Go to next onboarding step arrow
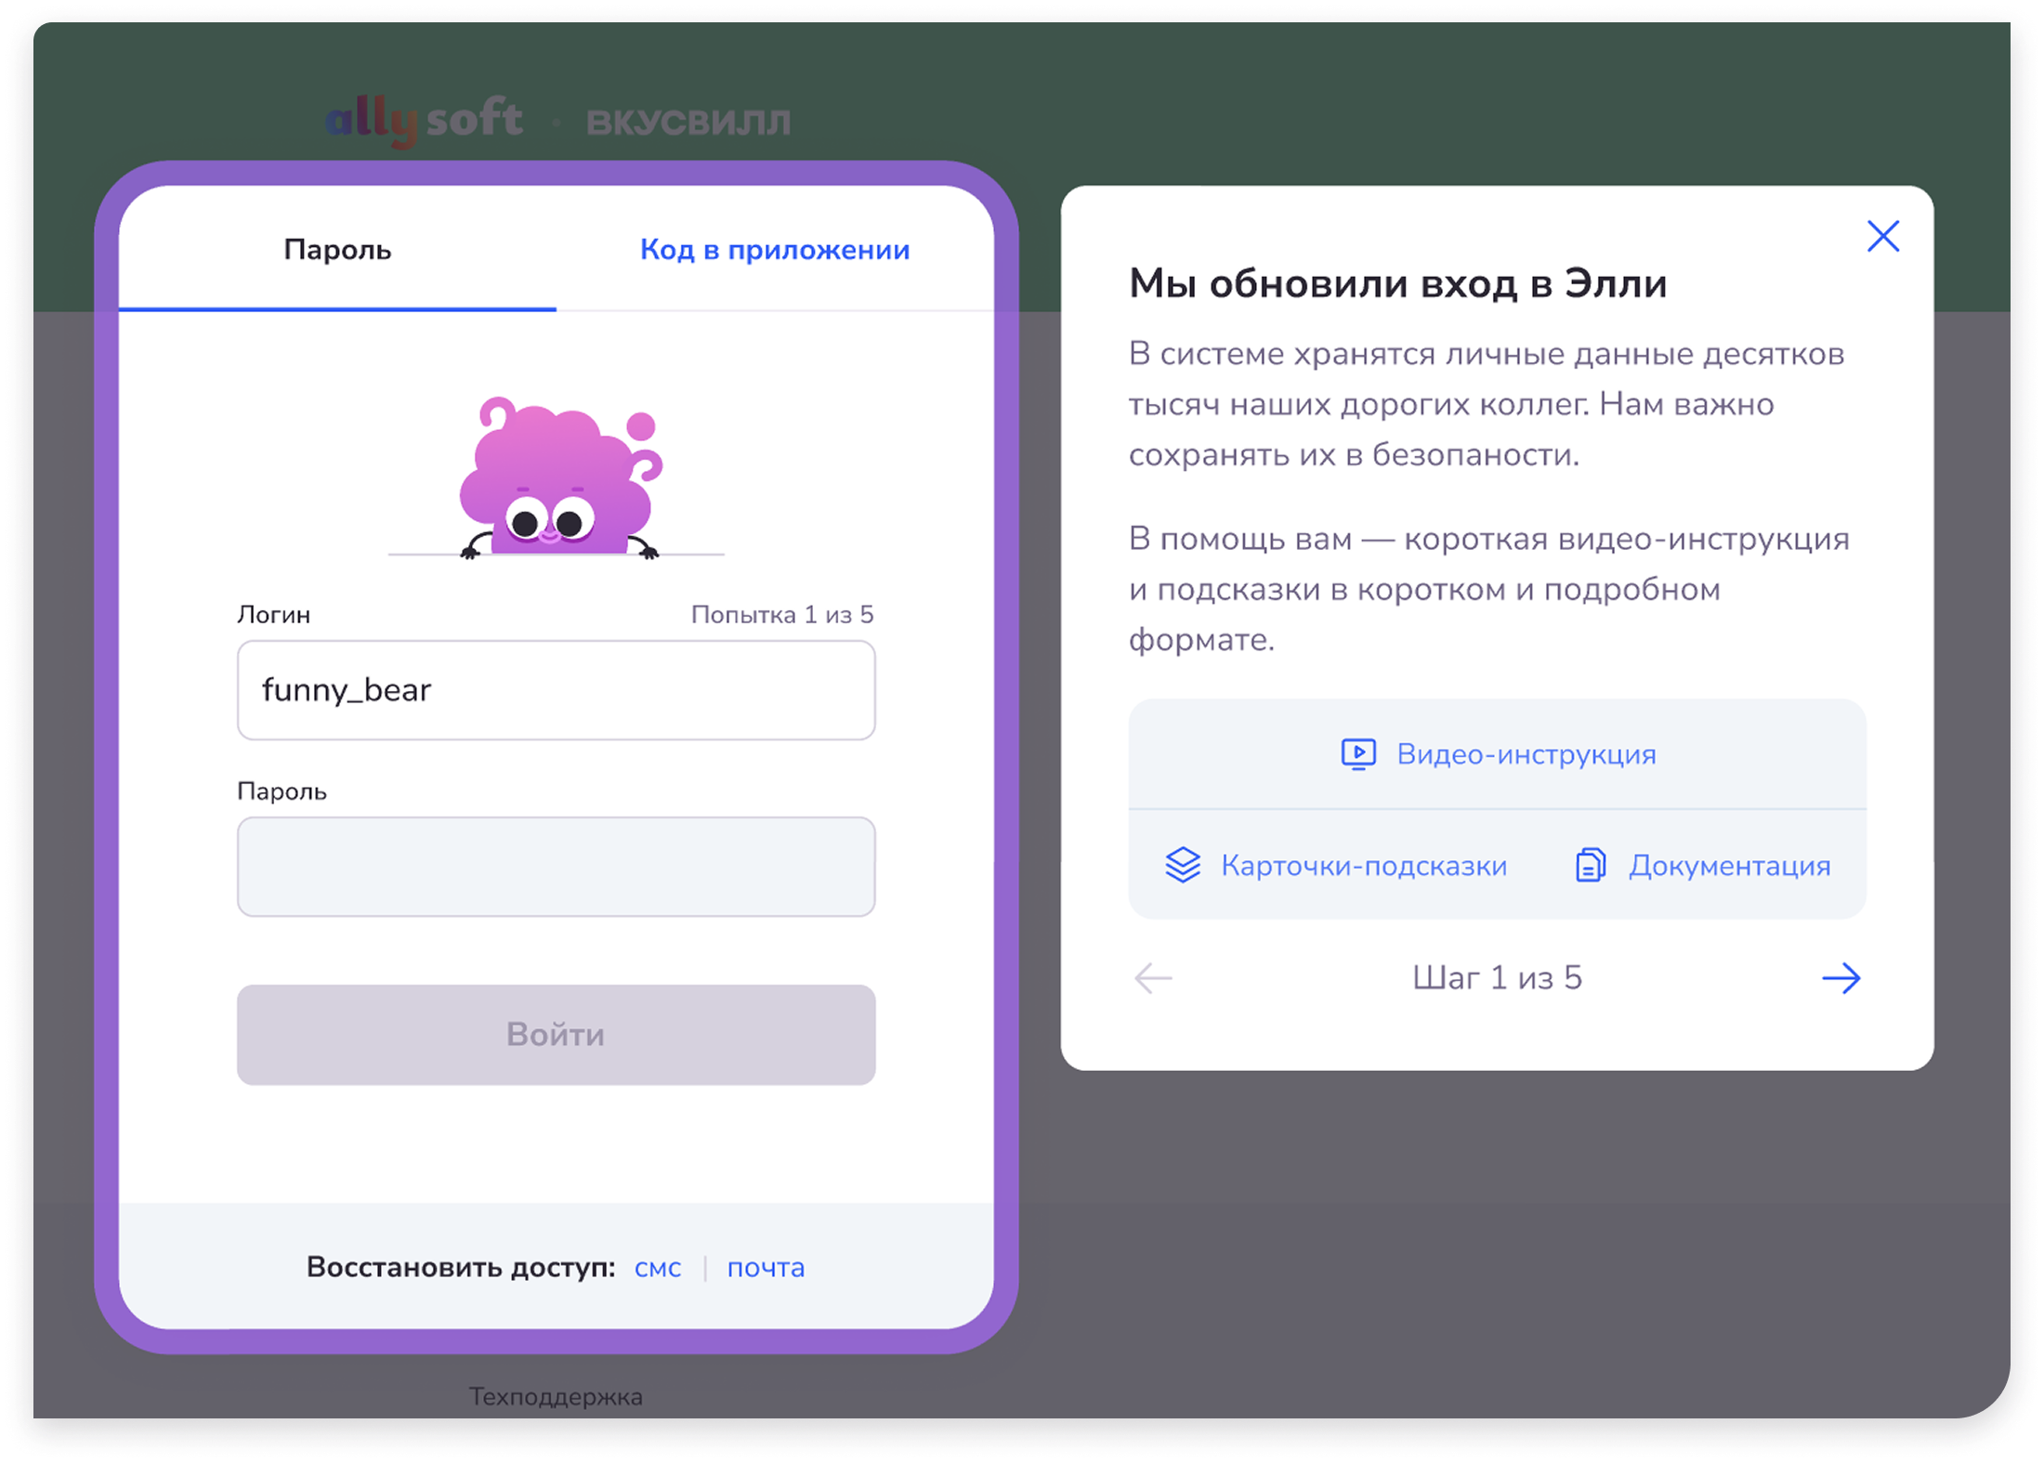Screen dimensions: 2044x1463 pyautogui.click(x=1841, y=978)
